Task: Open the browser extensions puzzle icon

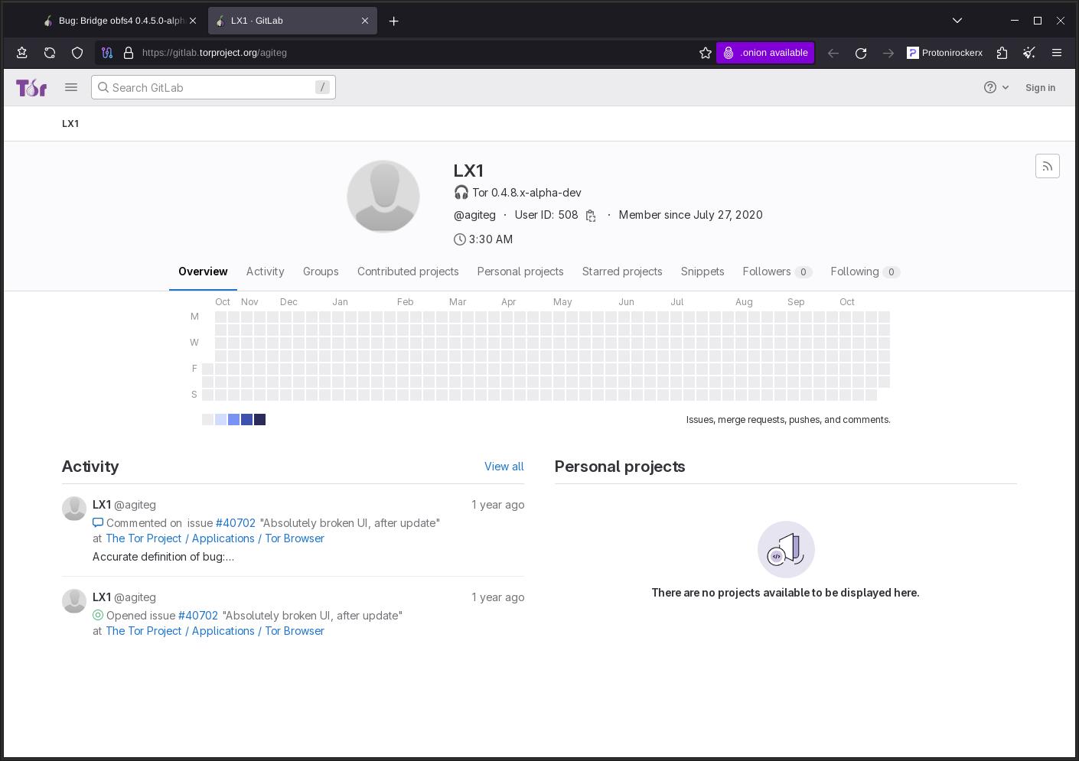Action: pos(1002,53)
